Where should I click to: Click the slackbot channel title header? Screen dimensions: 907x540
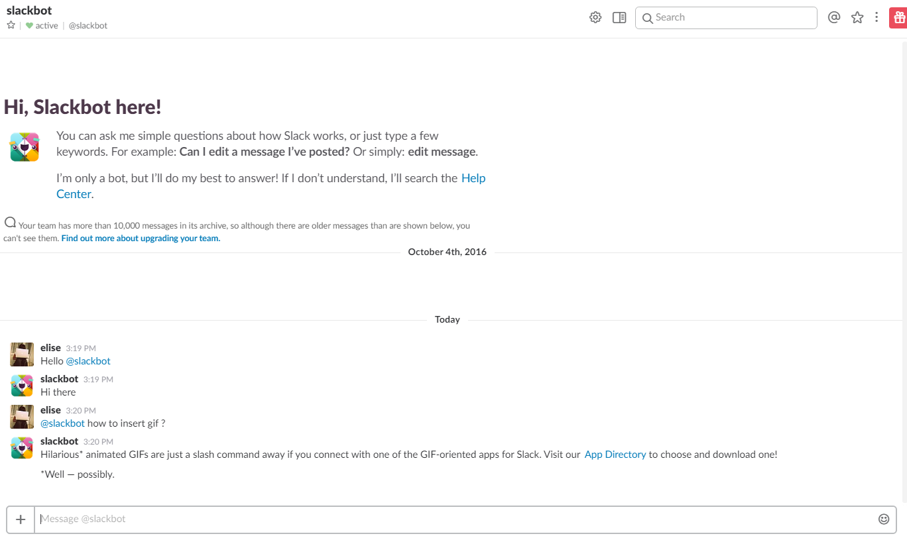click(x=29, y=11)
